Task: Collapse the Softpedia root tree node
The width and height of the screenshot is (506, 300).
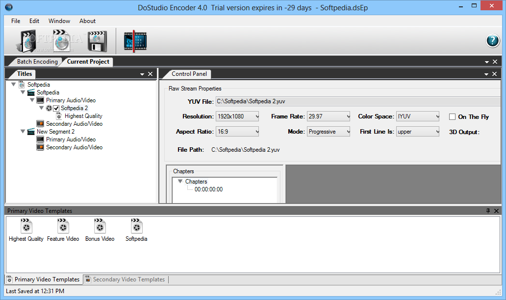Action: [13, 85]
